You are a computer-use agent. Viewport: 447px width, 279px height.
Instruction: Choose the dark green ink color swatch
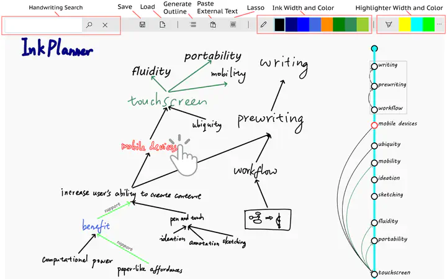339,24
